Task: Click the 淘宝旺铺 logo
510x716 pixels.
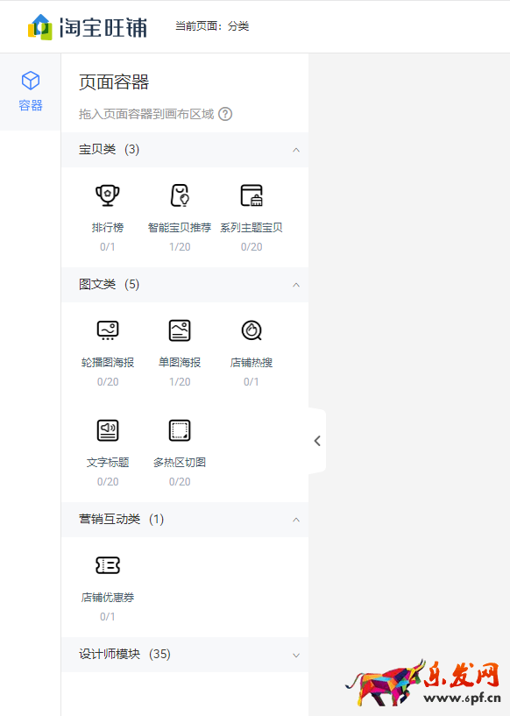Action: click(88, 27)
